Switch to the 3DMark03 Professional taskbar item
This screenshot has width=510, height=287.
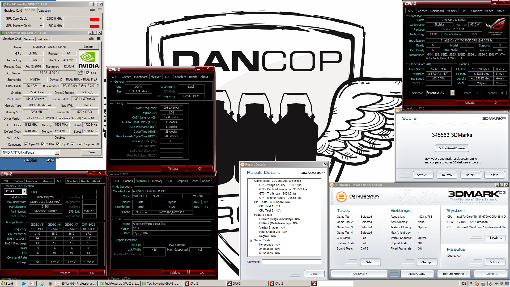(77, 284)
